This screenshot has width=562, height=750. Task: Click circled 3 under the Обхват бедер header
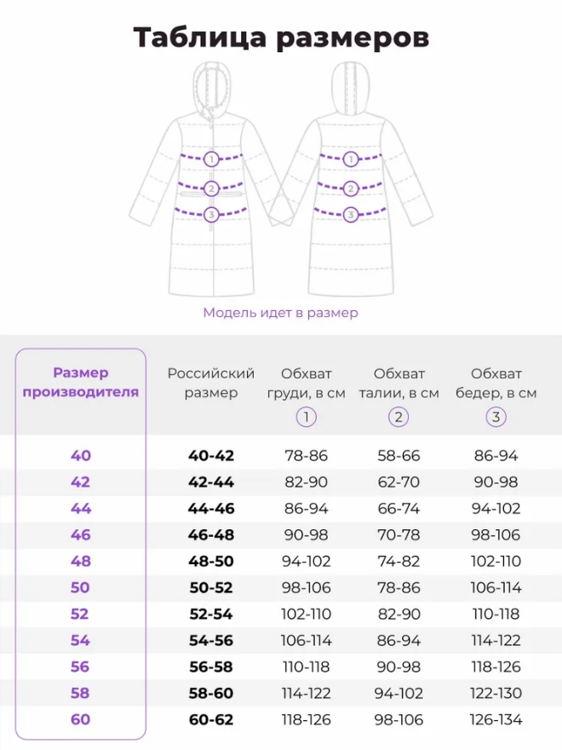click(496, 417)
